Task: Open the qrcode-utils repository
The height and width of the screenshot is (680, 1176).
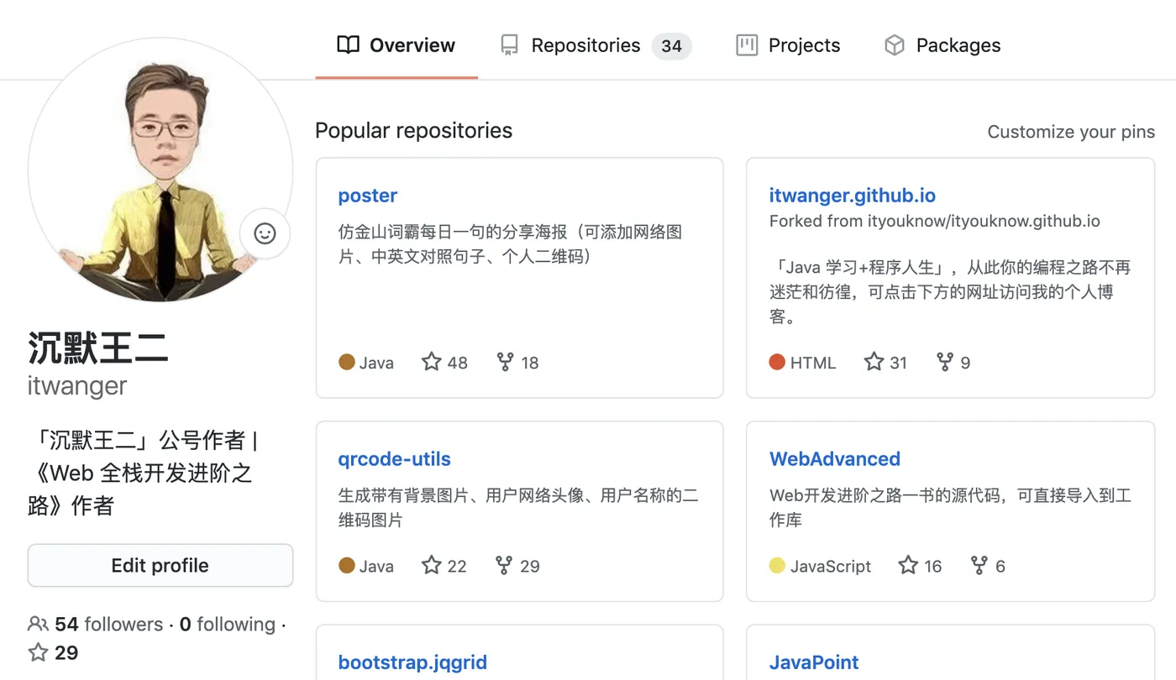Action: pyautogui.click(x=395, y=459)
